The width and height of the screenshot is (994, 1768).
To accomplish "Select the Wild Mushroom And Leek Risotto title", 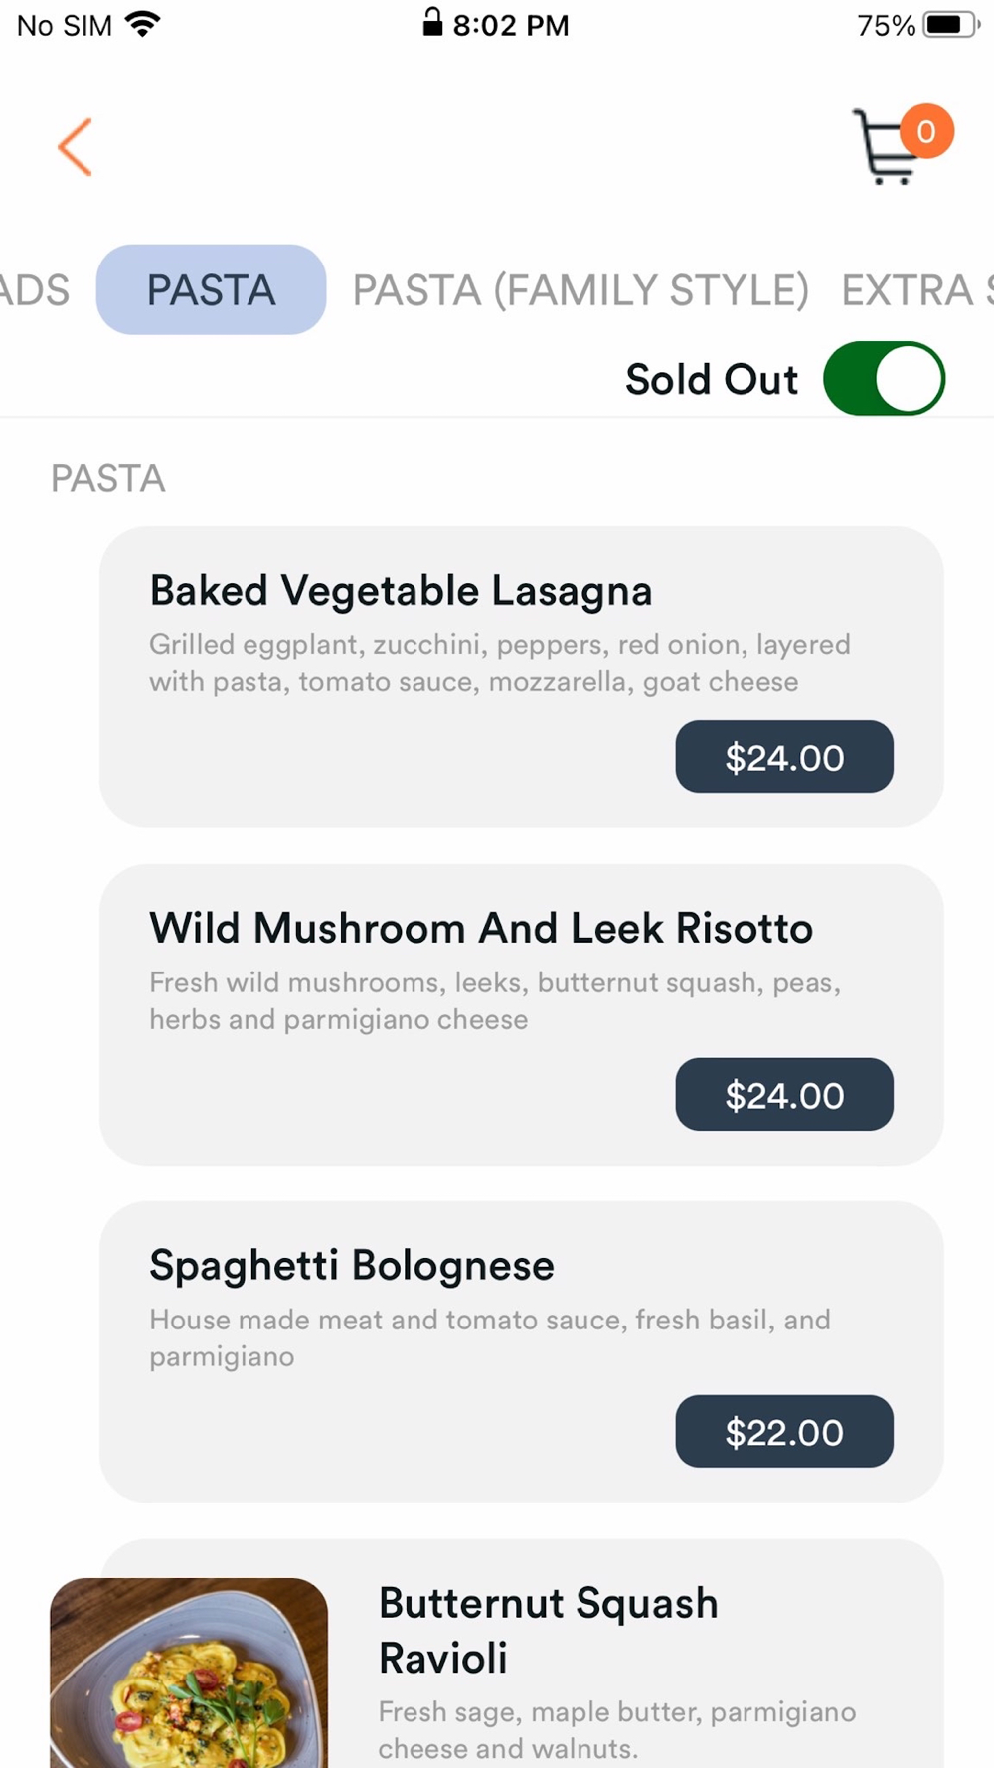I will [481, 928].
